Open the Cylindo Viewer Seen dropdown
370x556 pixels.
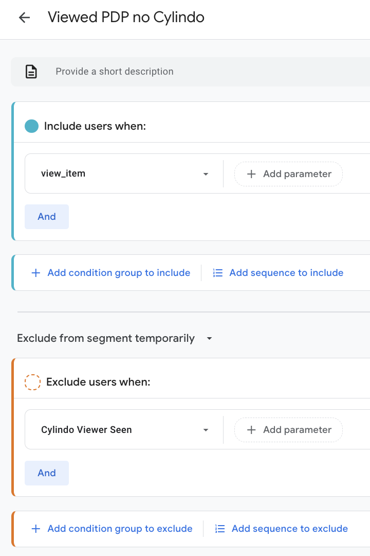206,430
